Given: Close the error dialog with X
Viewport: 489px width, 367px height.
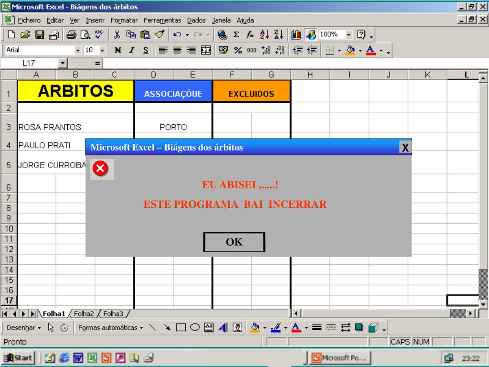Looking at the screenshot, I should (405, 147).
